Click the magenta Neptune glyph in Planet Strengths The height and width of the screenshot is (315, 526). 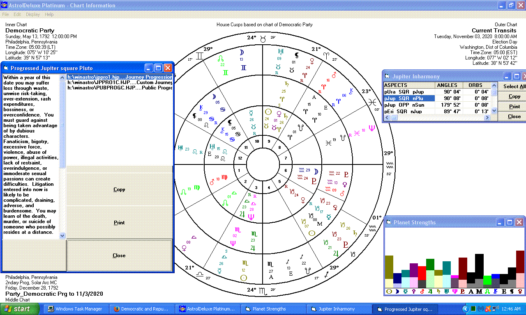tap(454, 292)
